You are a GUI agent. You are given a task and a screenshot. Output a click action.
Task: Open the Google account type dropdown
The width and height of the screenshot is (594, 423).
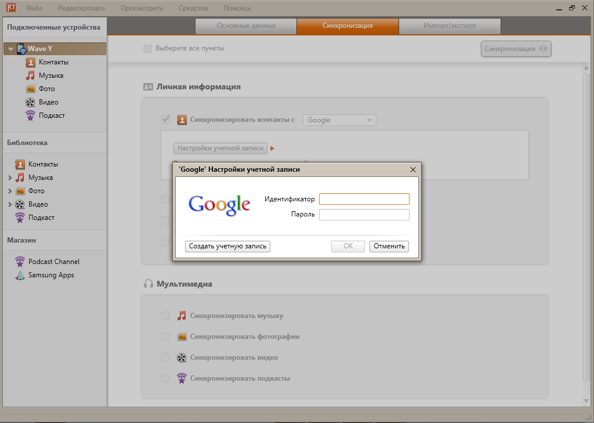click(x=339, y=120)
